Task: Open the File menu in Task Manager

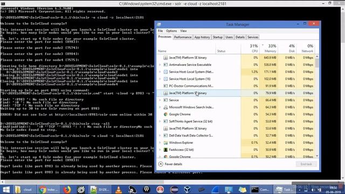Action: coord(160,31)
